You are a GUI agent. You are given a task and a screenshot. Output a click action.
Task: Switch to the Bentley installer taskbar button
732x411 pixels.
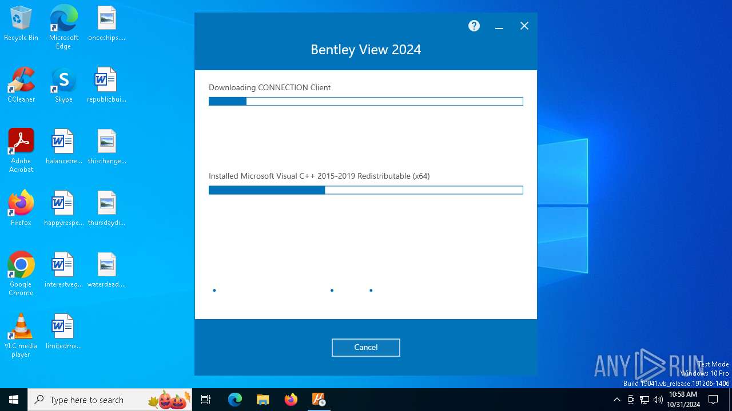click(319, 400)
